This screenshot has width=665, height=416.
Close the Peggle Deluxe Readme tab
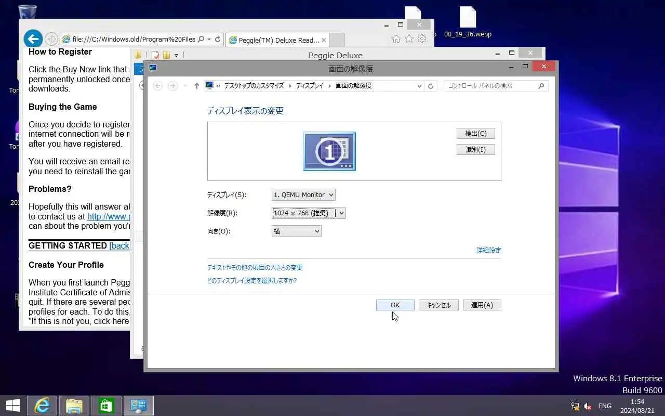324,40
